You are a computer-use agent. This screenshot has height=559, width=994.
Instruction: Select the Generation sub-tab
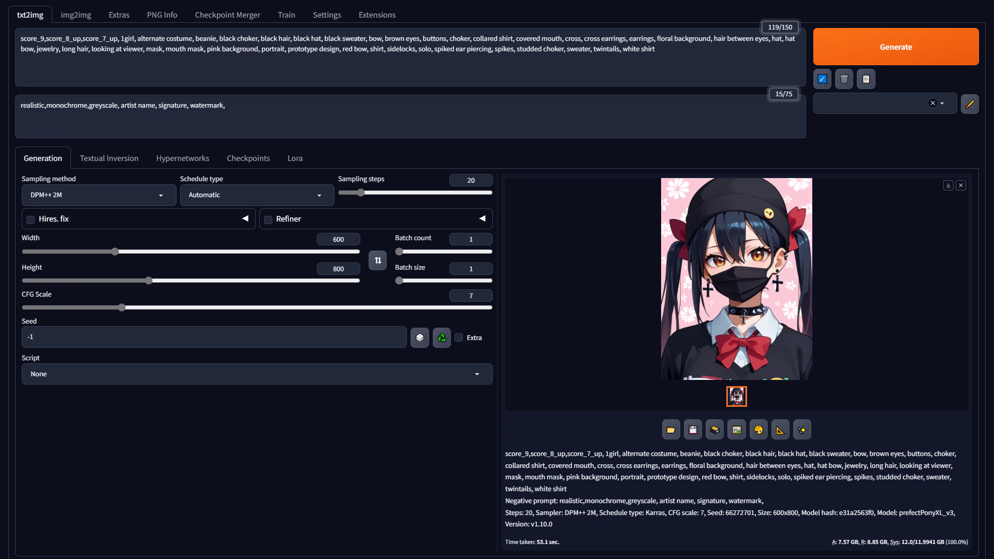(43, 158)
